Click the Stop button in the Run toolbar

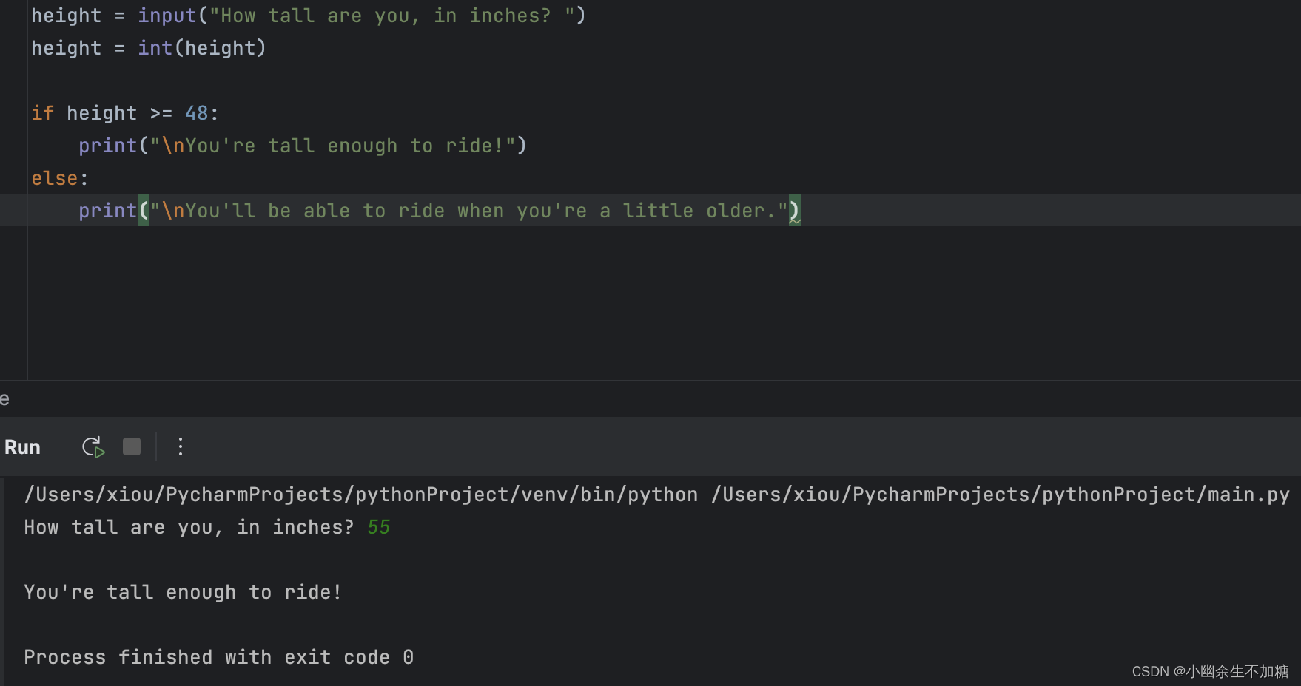(132, 446)
